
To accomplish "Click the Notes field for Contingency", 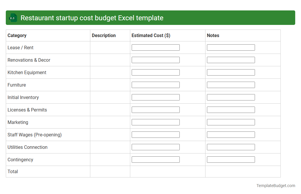I will (231, 159).
